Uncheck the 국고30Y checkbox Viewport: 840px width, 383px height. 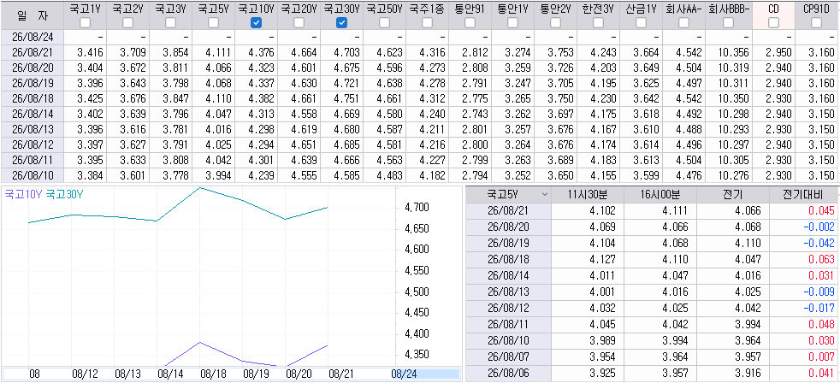click(342, 22)
